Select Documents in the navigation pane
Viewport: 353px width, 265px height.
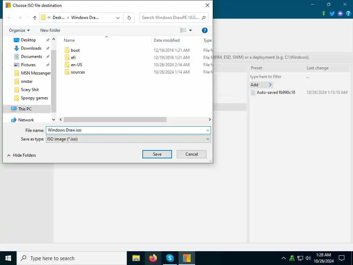[31, 57]
